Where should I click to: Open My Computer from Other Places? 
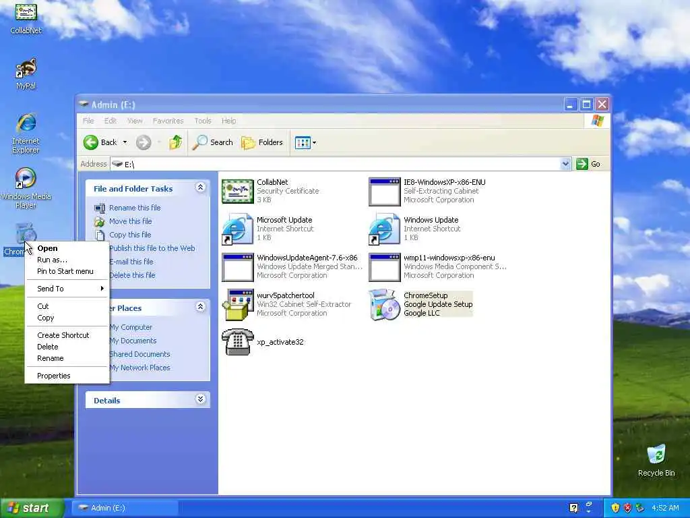(131, 327)
